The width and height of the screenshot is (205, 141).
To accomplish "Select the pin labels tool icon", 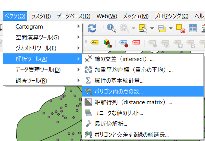I will 124,43.
